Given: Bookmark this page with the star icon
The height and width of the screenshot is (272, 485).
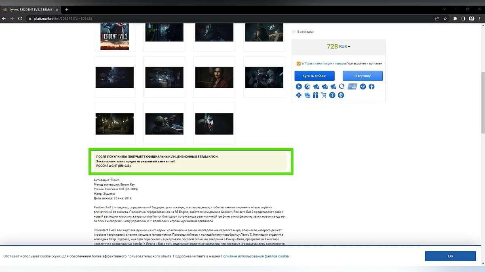Looking at the screenshot, I should (445, 19).
